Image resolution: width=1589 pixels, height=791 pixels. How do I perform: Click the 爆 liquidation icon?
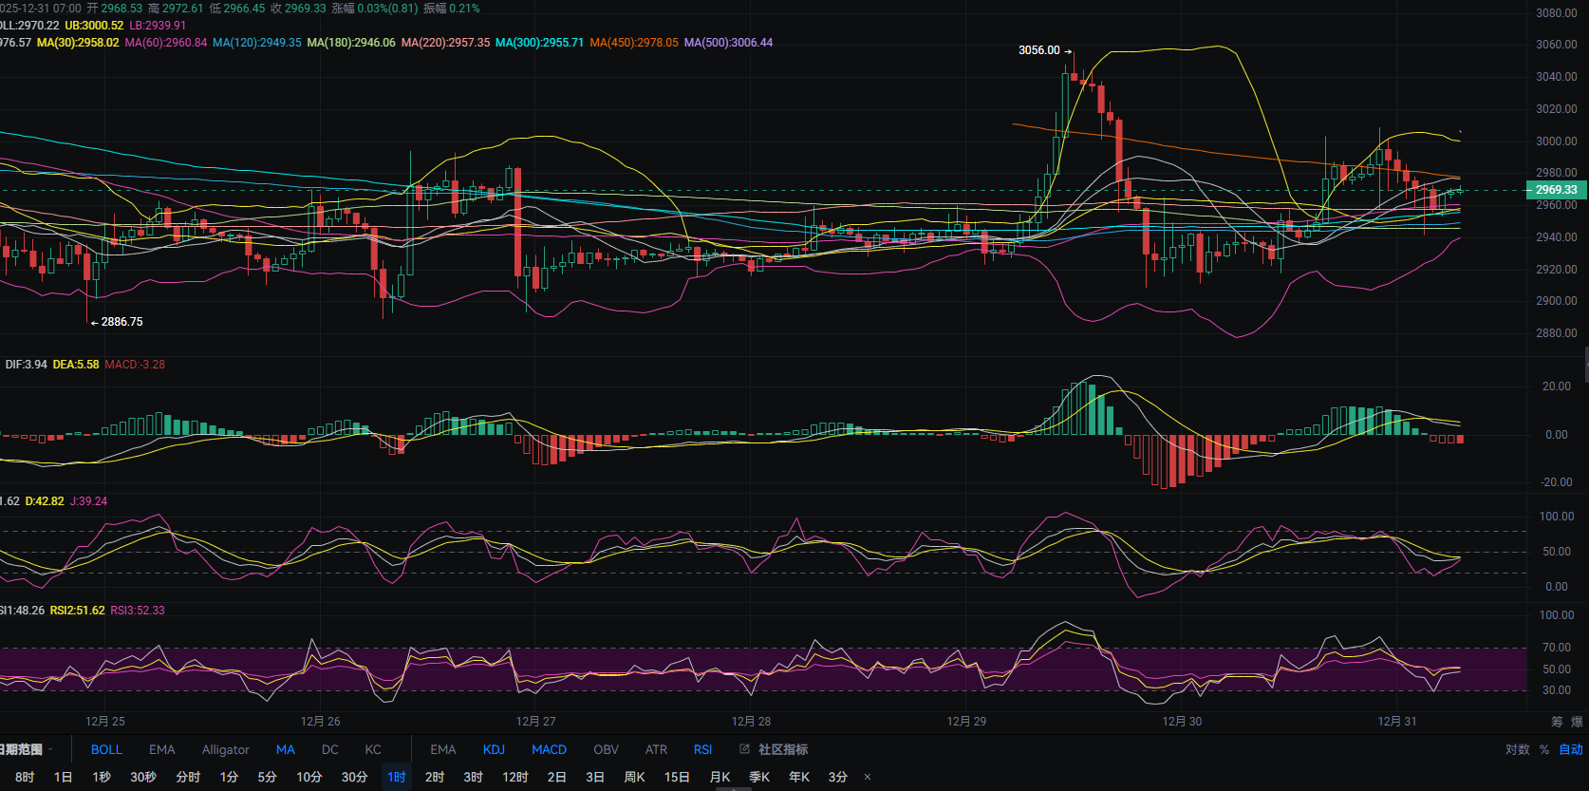(x=1577, y=722)
